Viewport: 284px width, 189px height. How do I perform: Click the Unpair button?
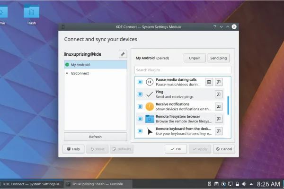click(195, 58)
